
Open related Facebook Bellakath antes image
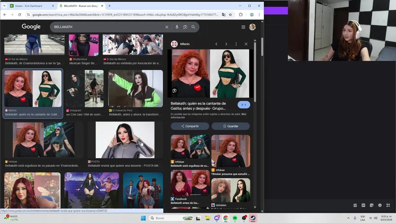click(190, 183)
